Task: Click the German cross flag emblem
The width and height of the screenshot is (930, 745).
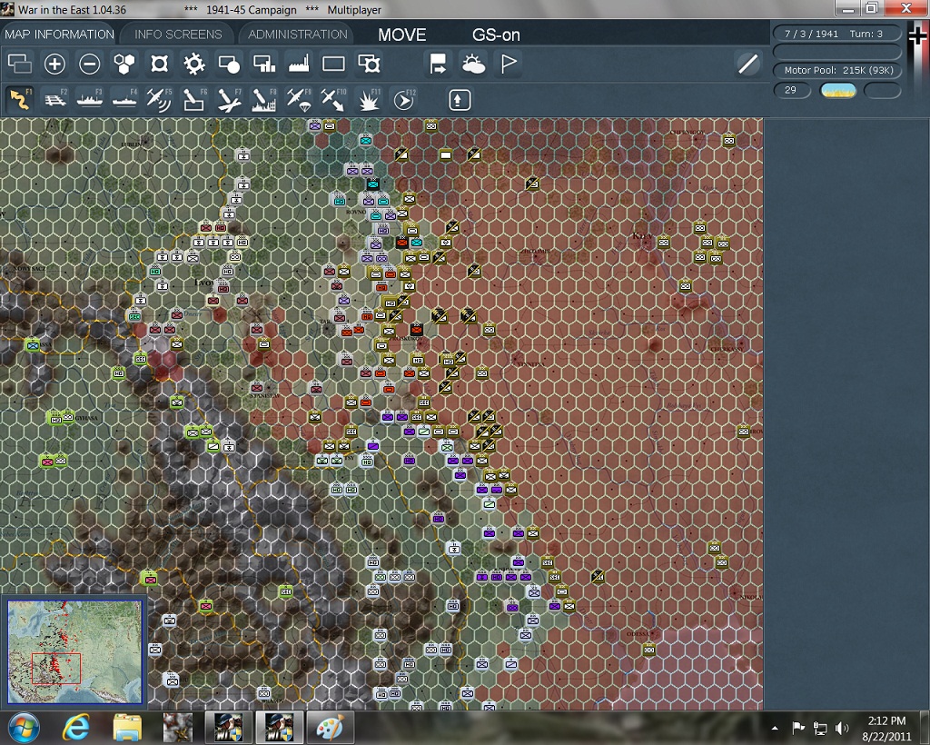Action: [x=917, y=37]
